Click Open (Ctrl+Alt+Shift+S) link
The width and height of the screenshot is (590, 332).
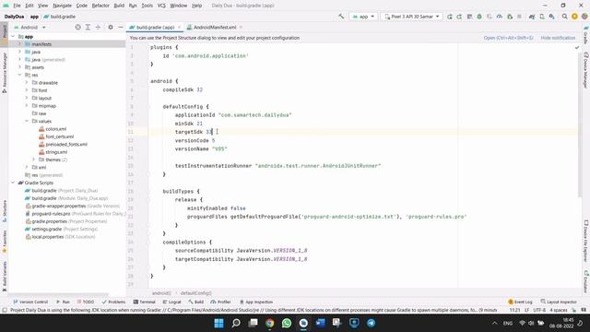508,38
